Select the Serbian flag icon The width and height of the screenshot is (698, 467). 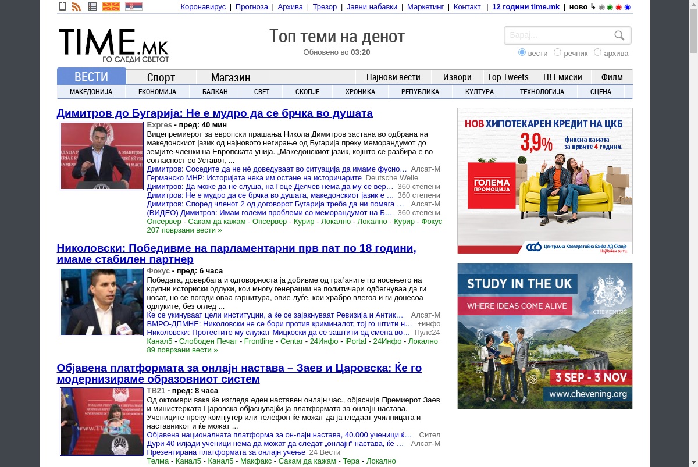(x=134, y=7)
